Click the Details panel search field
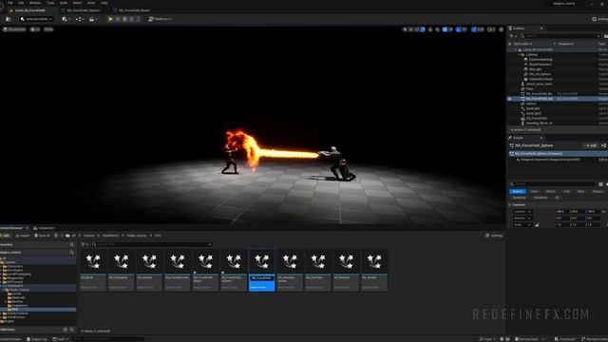This screenshot has height=342, width=608. point(552,184)
